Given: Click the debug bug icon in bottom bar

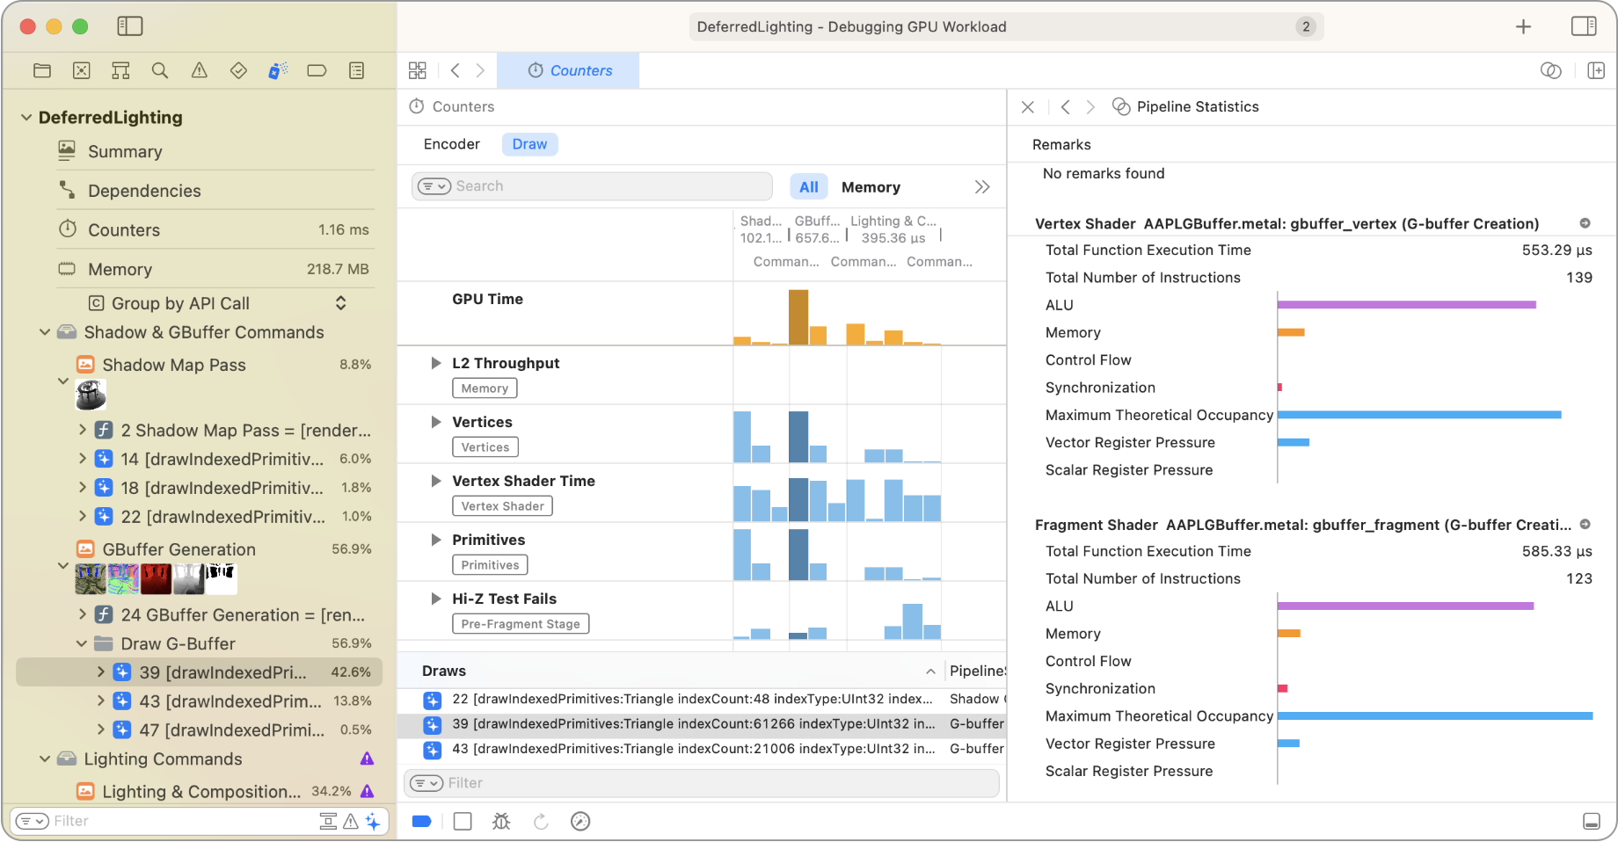Looking at the screenshot, I should tap(501, 821).
